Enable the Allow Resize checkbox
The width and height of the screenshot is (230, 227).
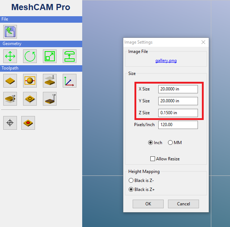click(165, 159)
